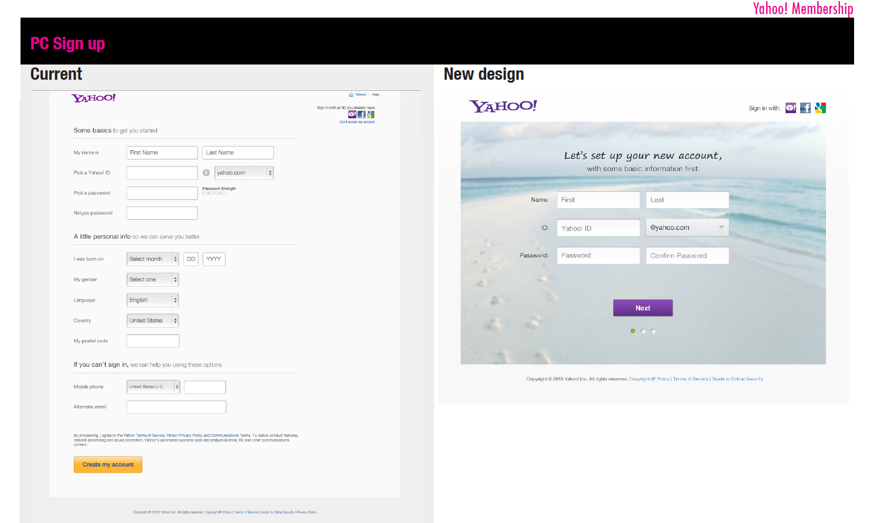
Task: Open Copyright/IP Policy link in New design footer
Action: point(650,379)
